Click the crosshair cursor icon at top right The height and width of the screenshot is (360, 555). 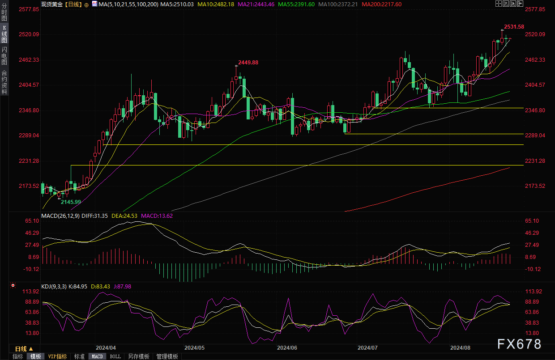pyautogui.click(x=499, y=4)
